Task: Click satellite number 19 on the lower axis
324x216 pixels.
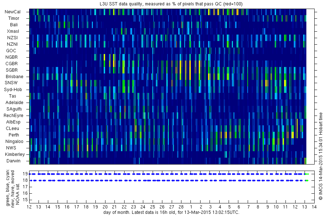Action: [x=25, y=174]
